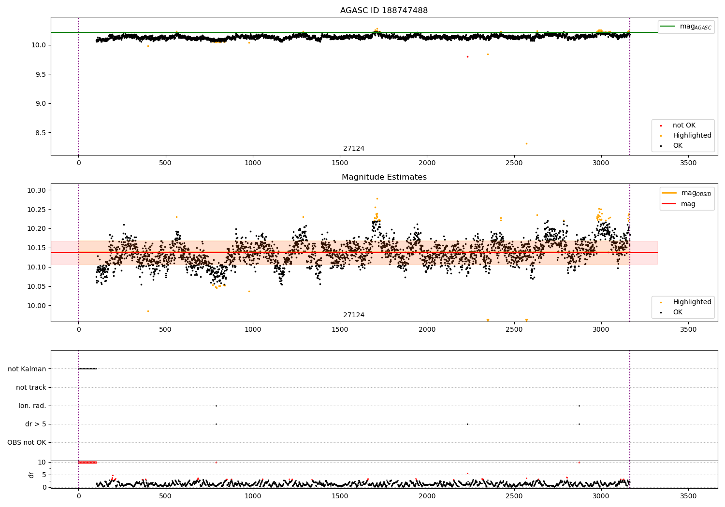This screenshot has height=507, width=725.
Task: Click the 'dr > 5' row label
Action: tap(36, 424)
